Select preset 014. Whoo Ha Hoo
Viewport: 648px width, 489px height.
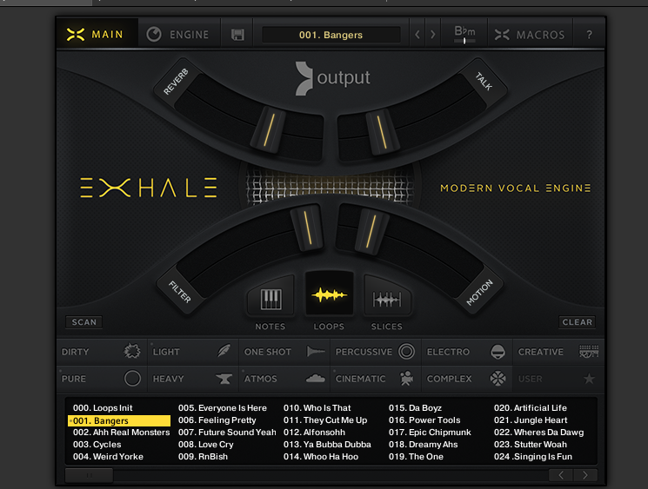[x=321, y=456]
